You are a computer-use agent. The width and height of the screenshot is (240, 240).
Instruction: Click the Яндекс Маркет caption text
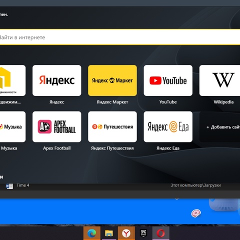pos(112,102)
